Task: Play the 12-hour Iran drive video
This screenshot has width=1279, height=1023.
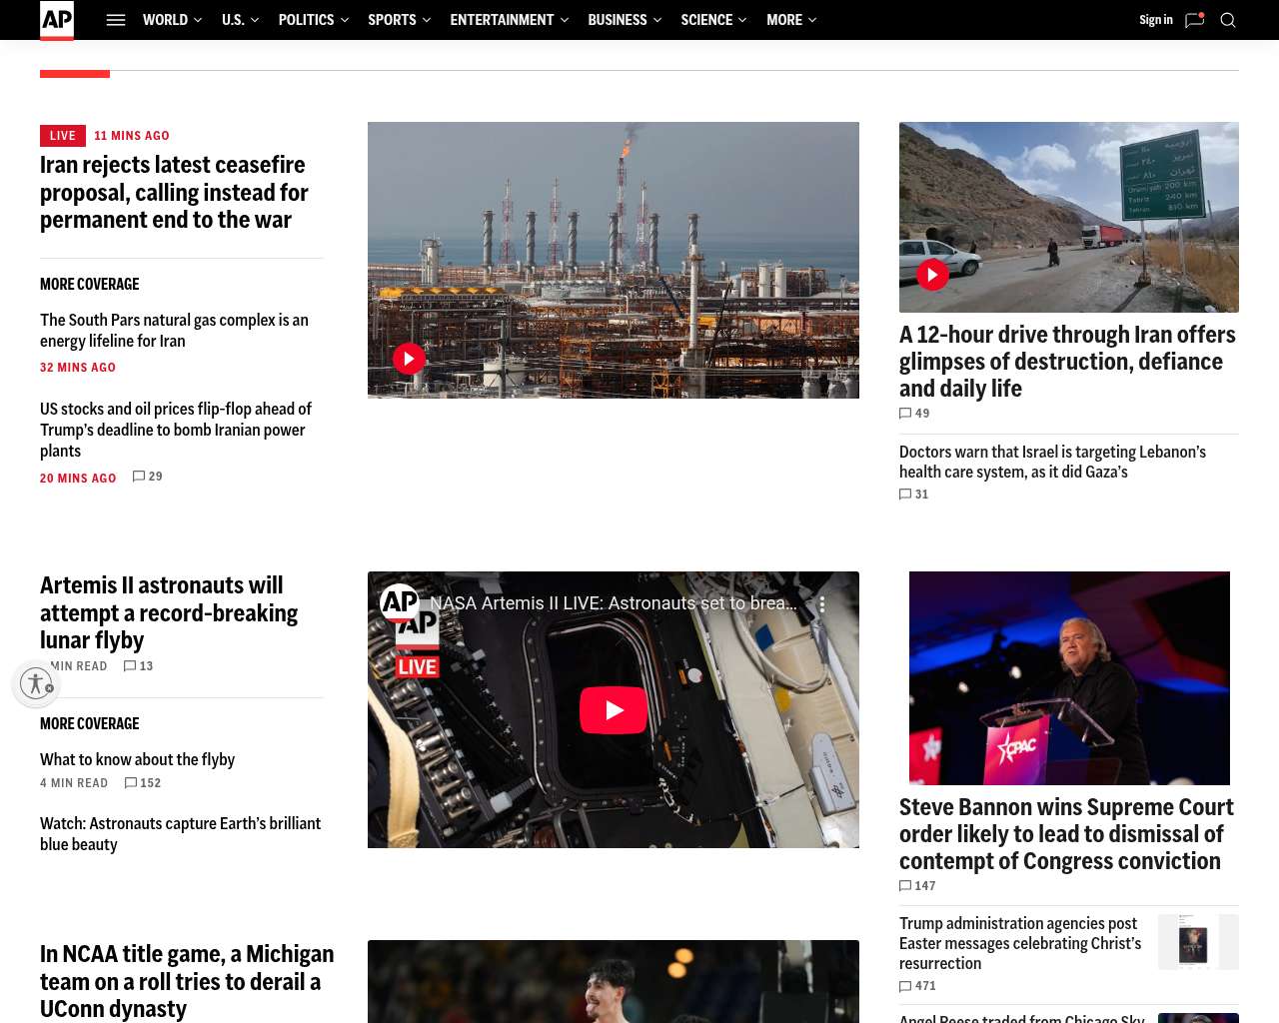Action: (x=932, y=274)
